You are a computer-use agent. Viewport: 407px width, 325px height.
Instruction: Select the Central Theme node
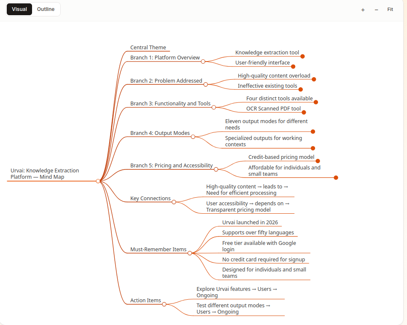click(148, 48)
